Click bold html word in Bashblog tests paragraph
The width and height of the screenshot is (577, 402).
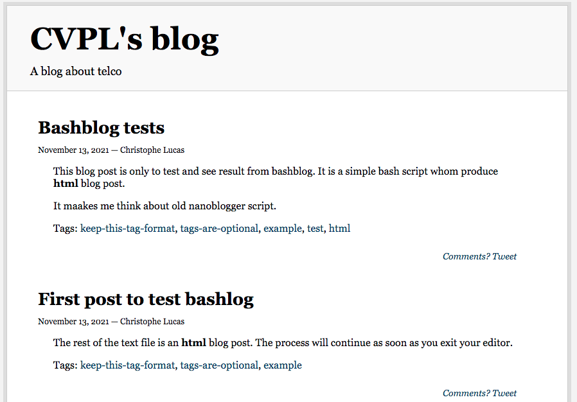(x=66, y=184)
